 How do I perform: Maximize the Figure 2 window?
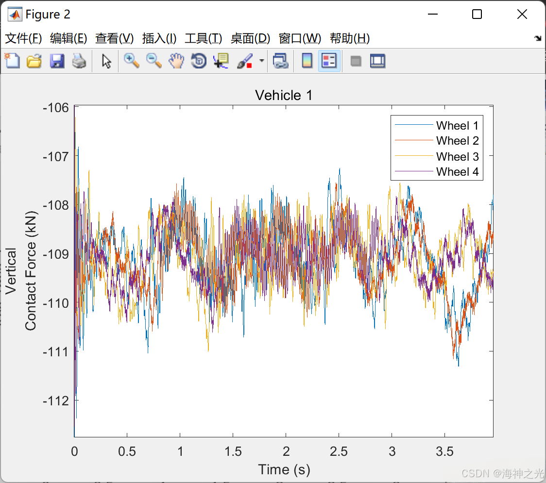(477, 14)
